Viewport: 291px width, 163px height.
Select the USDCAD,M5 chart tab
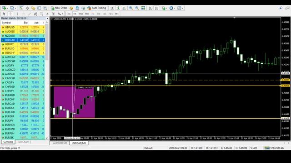point(79,143)
